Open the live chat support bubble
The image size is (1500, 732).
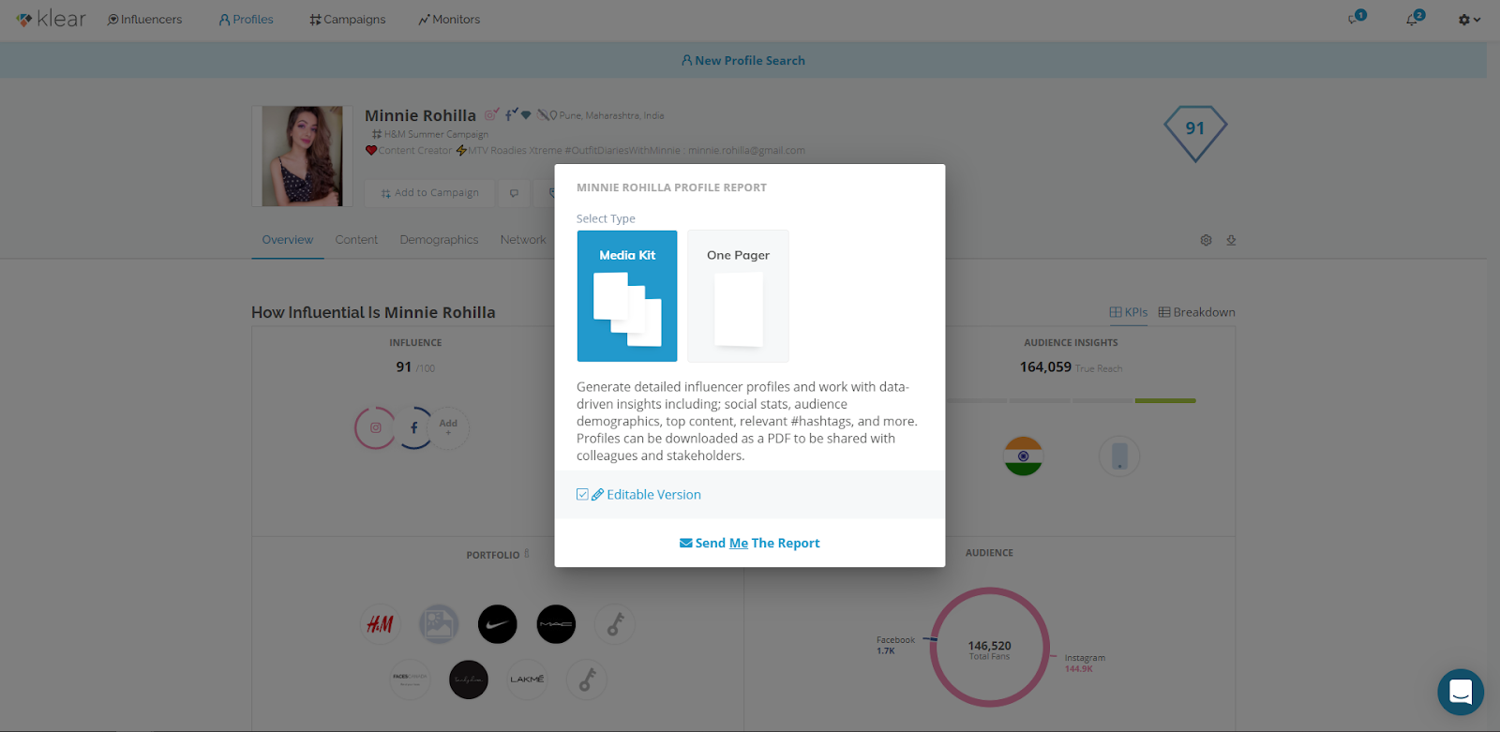pyautogui.click(x=1461, y=692)
